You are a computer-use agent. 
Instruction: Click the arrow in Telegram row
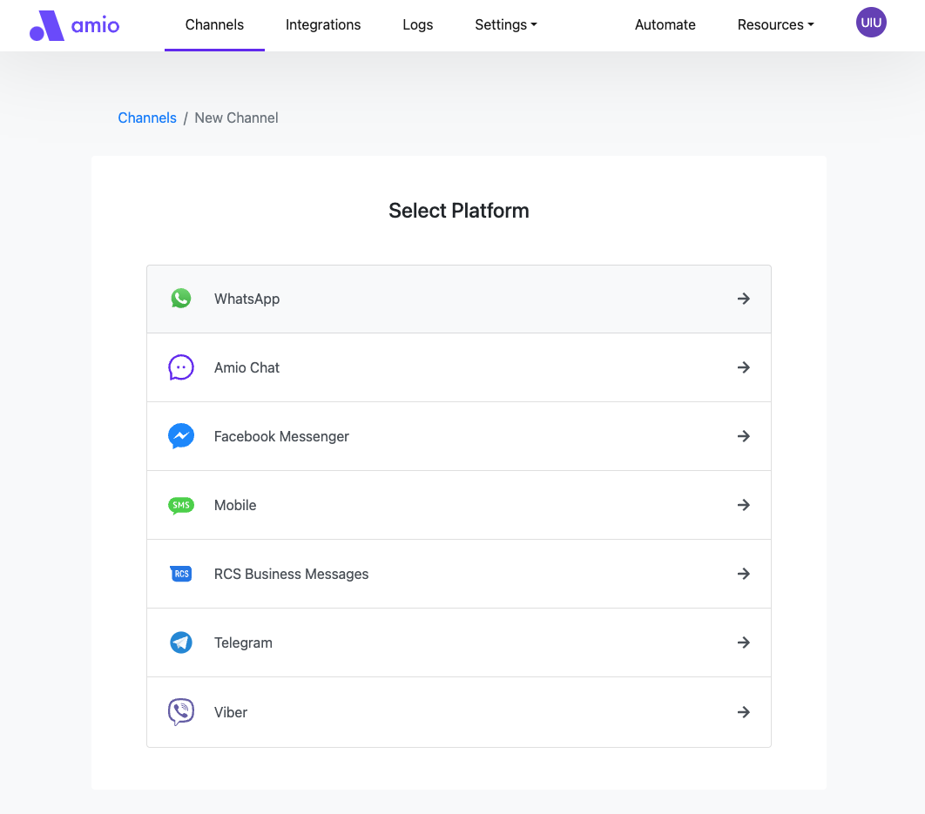pos(743,642)
